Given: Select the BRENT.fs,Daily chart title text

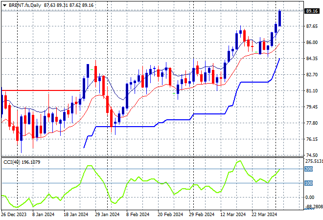Looking at the screenshot, I should coord(25,5).
